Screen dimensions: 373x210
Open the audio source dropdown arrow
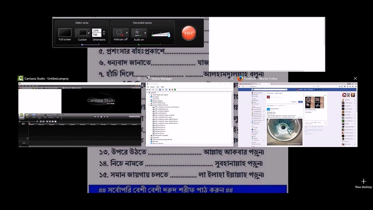point(145,33)
